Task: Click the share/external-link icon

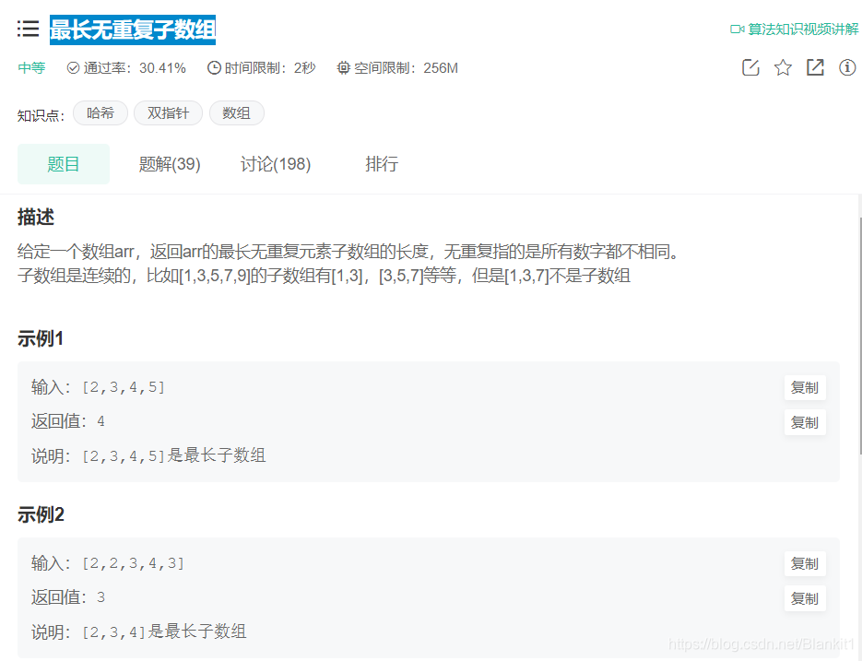Action: 815,66
